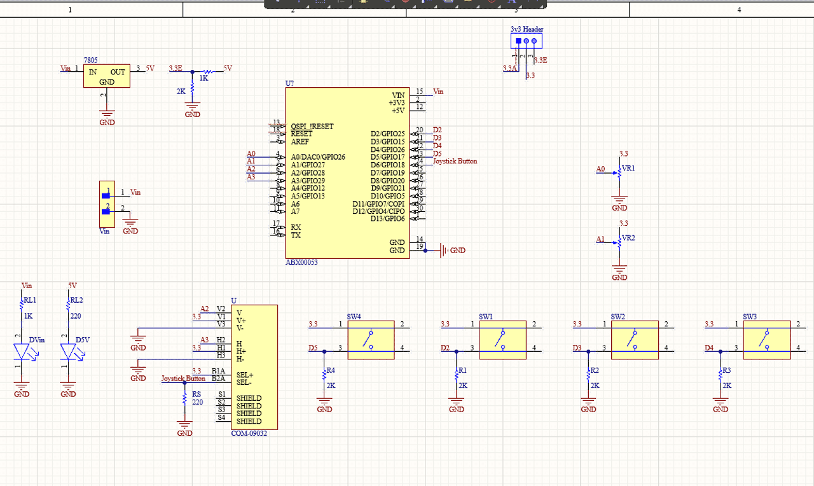Click the VR2 potentiometer symbol
814x486 pixels.
point(619,242)
